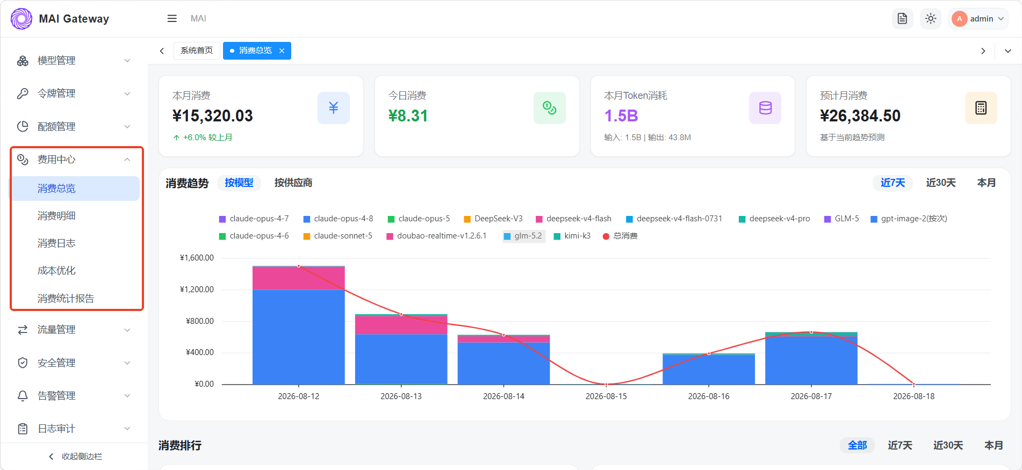Collapse the 费用中心 menu chevron
The width and height of the screenshot is (1022, 470).
pos(127,160)
